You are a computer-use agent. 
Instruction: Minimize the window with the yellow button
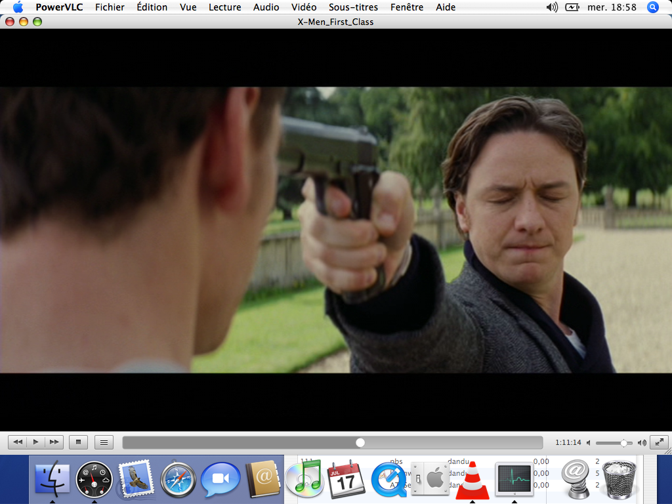24,22
